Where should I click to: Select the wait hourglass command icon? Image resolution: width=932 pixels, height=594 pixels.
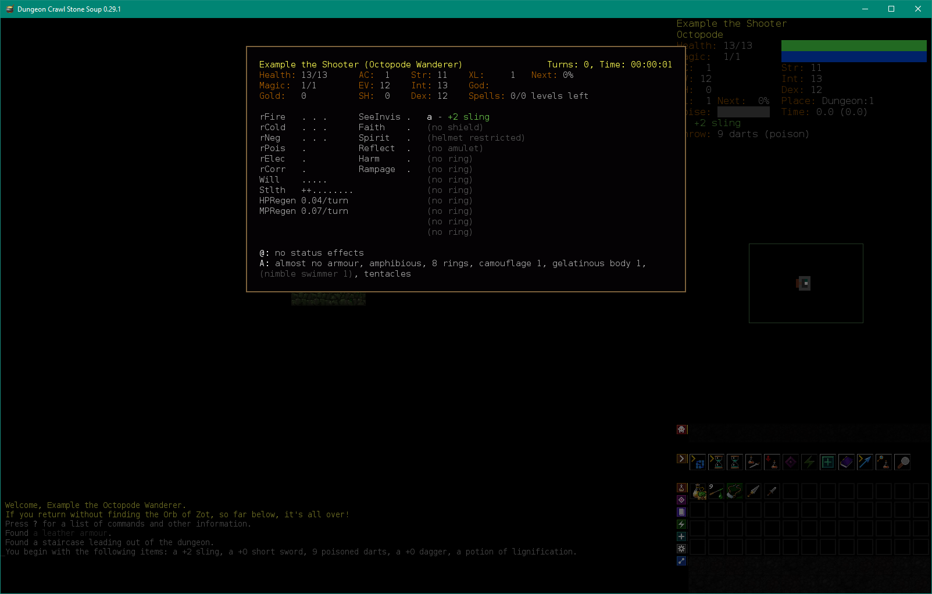[735, 462]
